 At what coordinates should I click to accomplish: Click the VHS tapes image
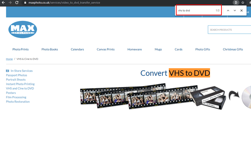point(208,98)
